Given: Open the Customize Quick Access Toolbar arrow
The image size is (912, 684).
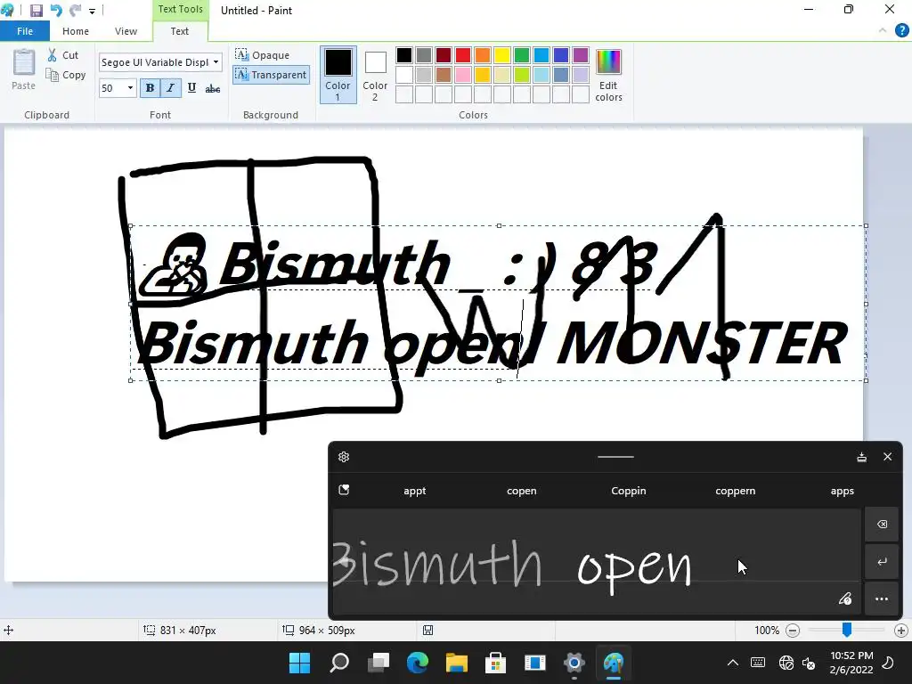Looking at the screenshot, I should pos(92,11).
